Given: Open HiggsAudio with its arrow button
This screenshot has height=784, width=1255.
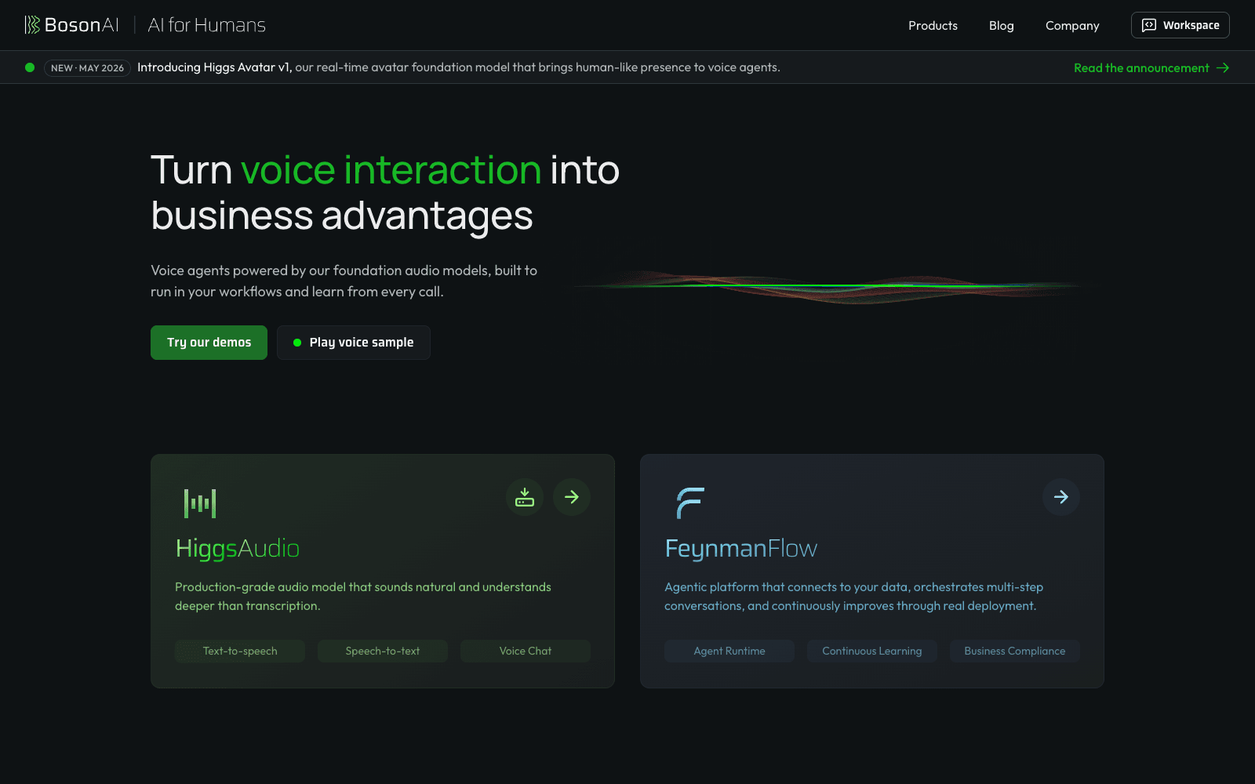Looking at the screenshot, I should click(x=572, y=497).
